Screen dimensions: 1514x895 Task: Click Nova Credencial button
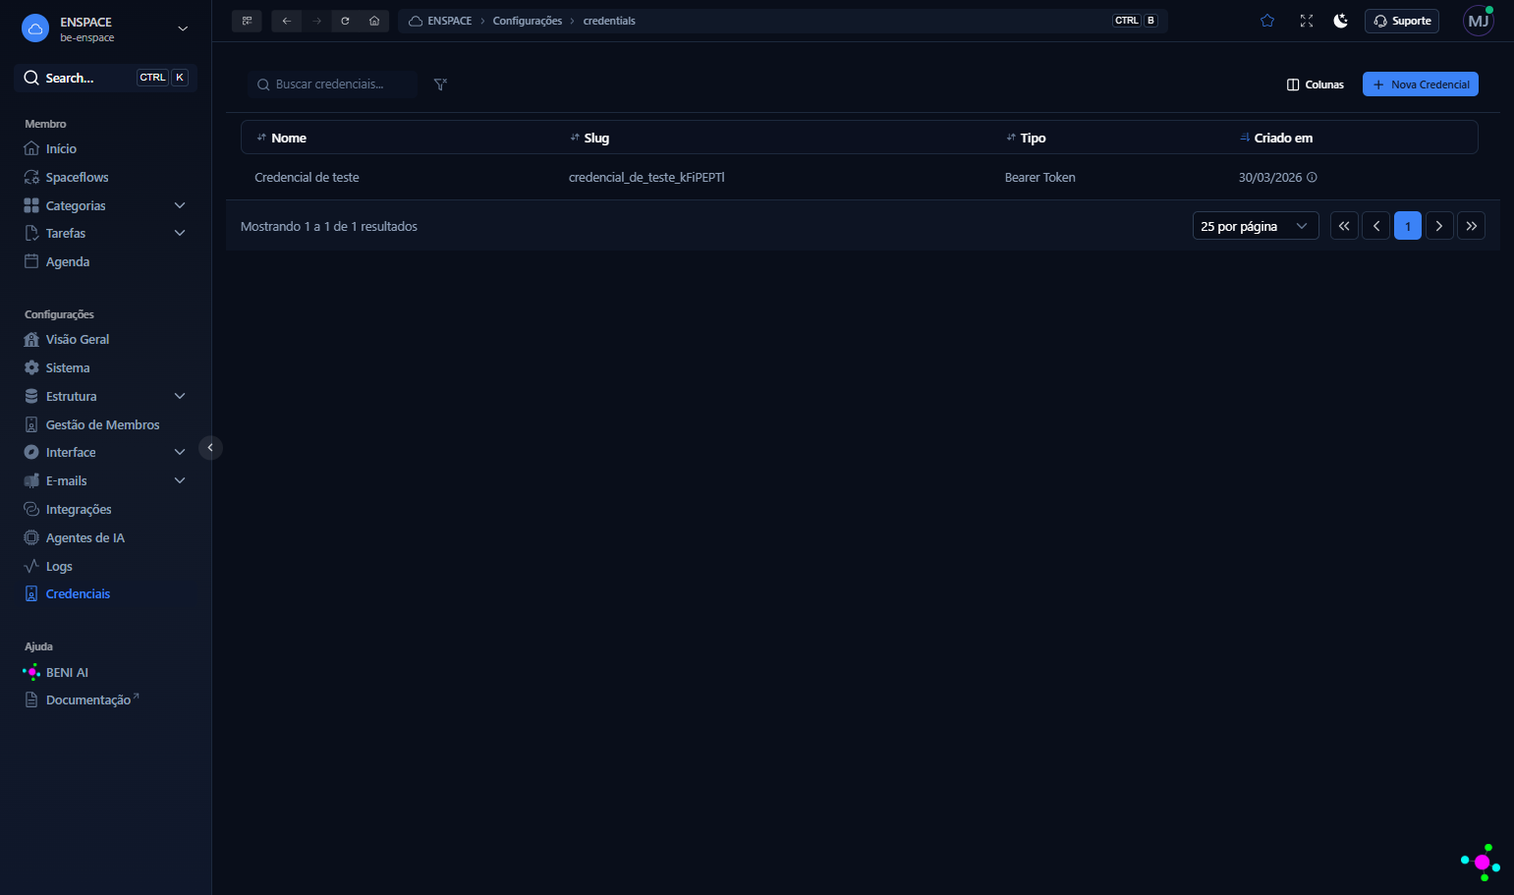point(1421,84)
